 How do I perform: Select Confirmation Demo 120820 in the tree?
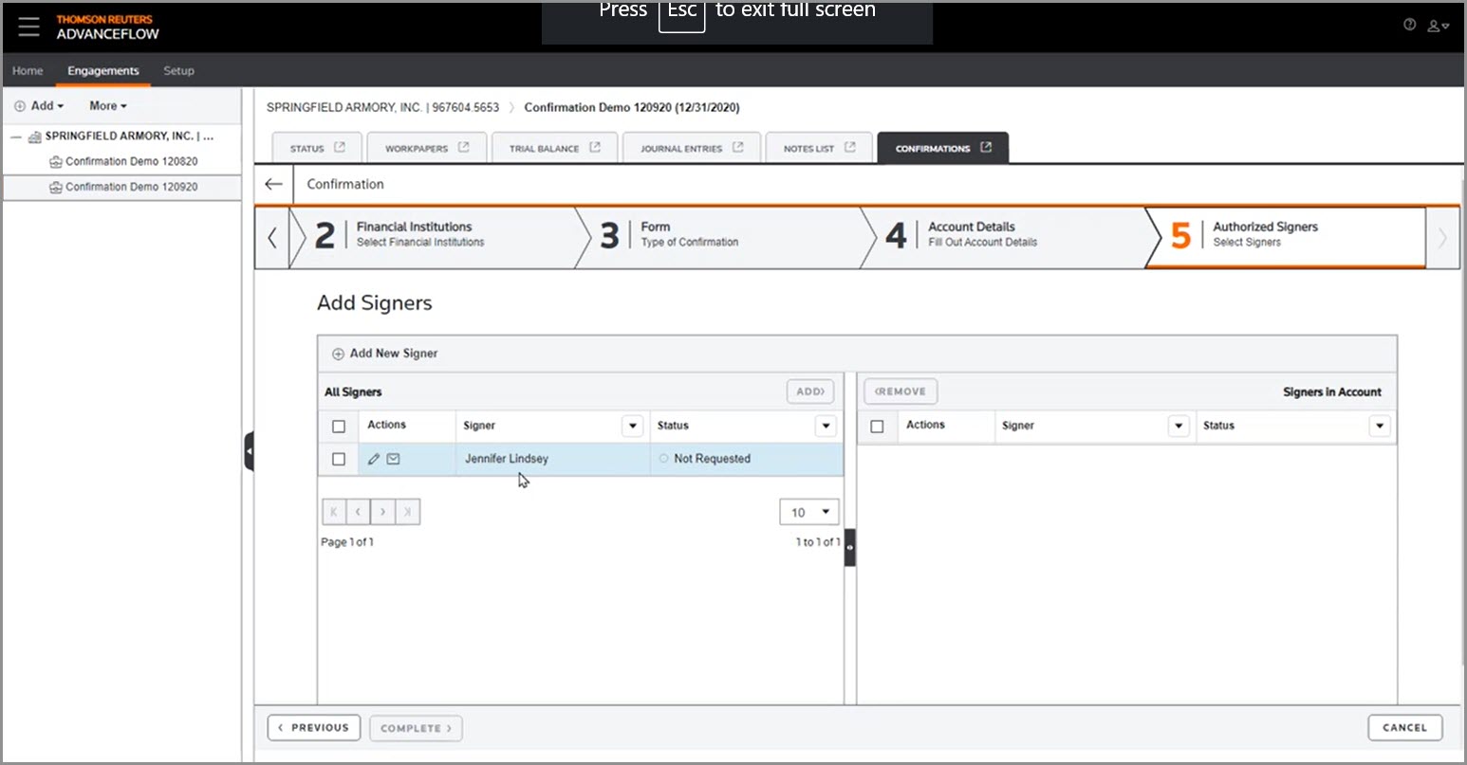131,161
